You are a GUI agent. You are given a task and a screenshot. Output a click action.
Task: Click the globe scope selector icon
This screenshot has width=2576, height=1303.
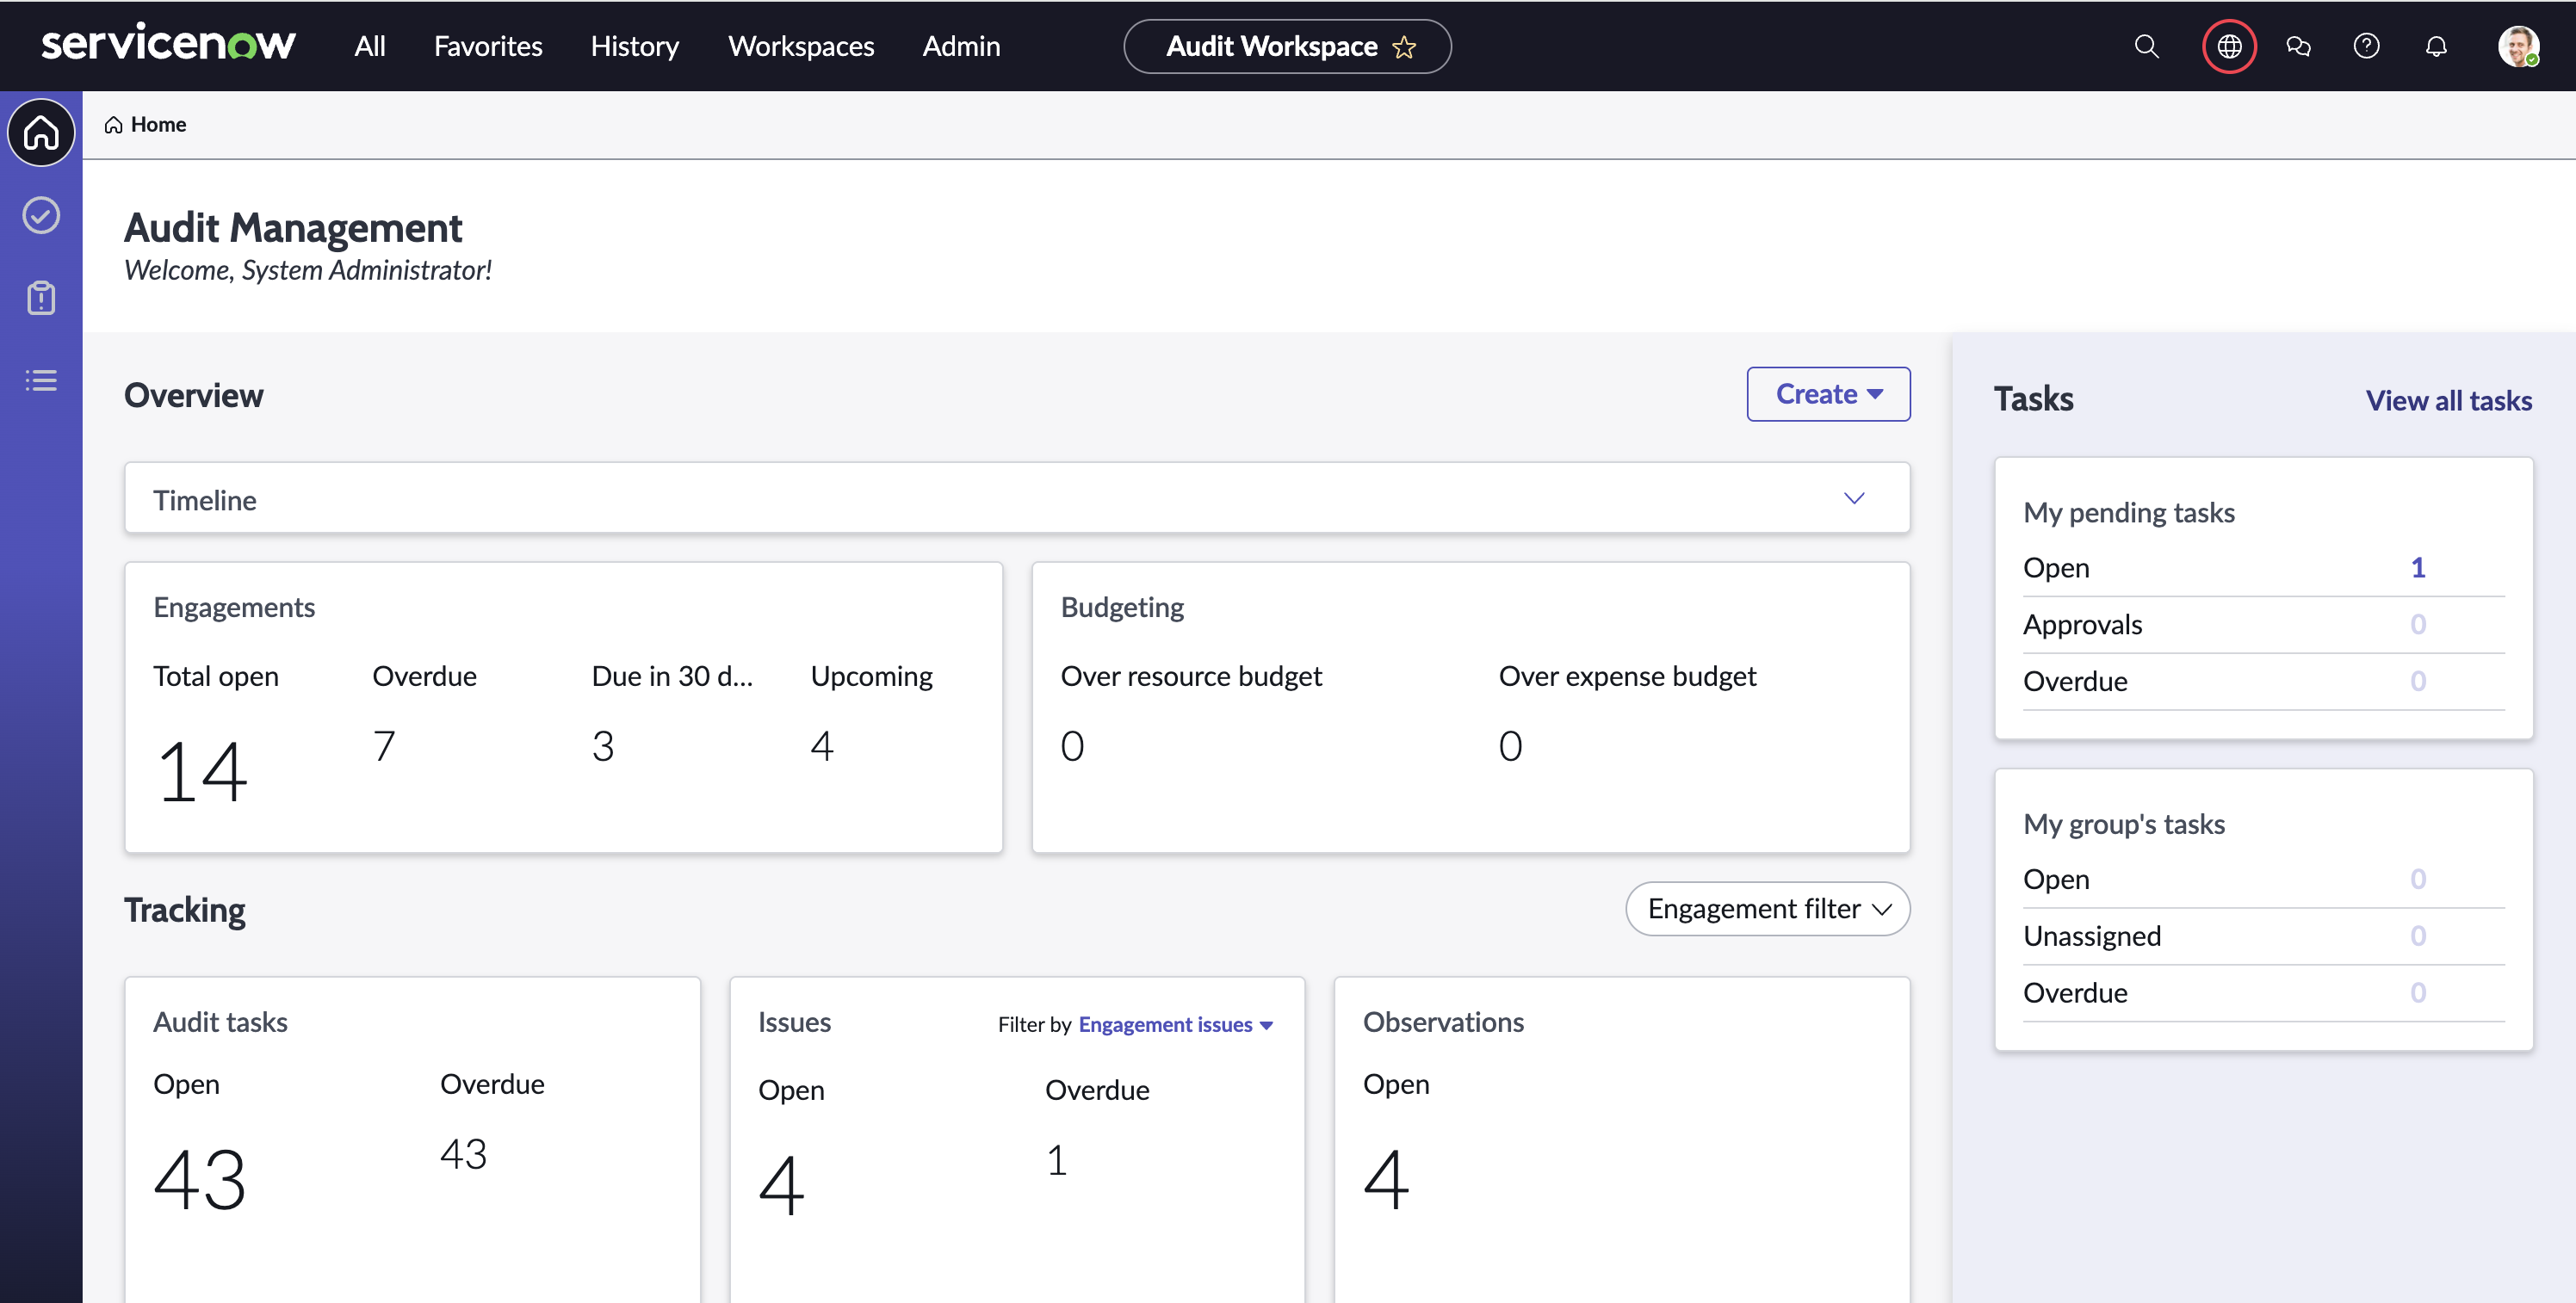(x=2229, y=46)
